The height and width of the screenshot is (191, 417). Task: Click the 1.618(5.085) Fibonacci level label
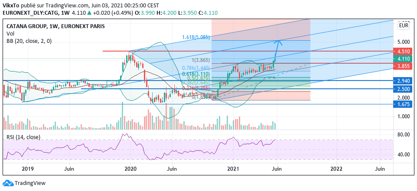pyautogui.click(x=196, y=37)
